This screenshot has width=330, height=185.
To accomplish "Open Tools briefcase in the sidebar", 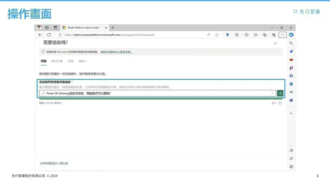I will [x=291, y=59].
